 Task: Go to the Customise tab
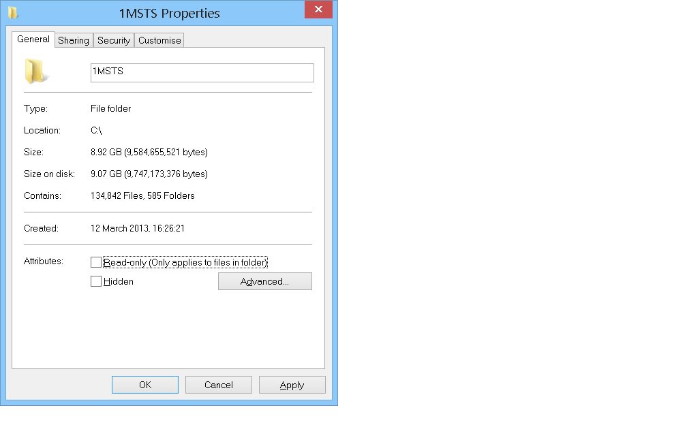159,40
